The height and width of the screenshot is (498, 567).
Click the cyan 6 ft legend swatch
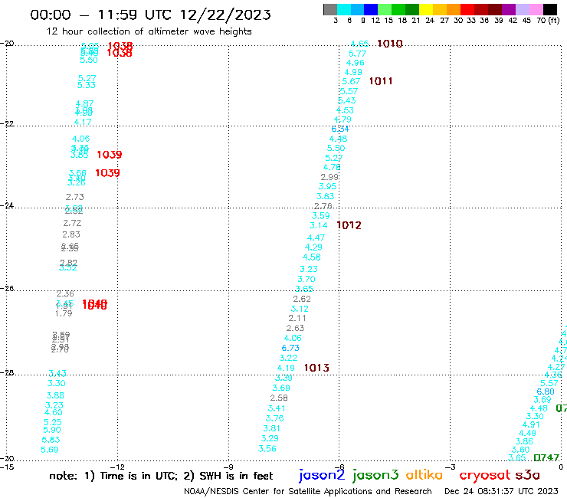pos(344,9)
